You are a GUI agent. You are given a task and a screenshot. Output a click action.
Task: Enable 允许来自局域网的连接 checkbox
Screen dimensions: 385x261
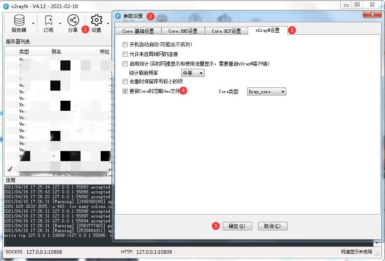(125, 54)
